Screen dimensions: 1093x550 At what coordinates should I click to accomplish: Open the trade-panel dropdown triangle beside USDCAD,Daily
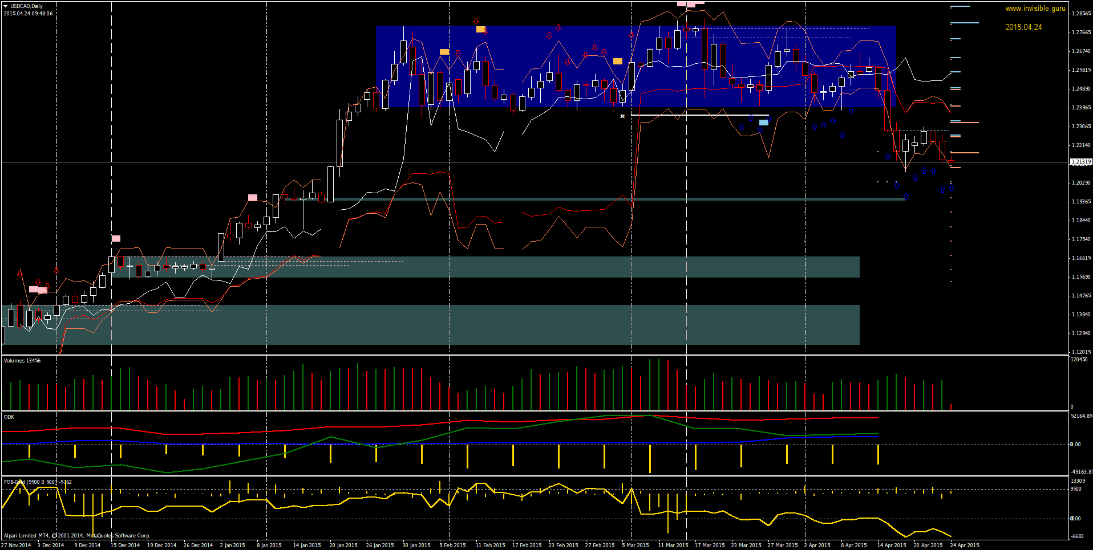(5, 6)
